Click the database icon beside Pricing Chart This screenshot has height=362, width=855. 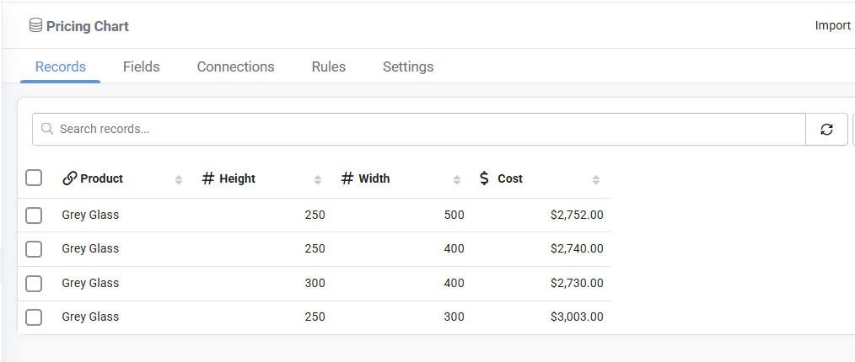tap(35, 25)
